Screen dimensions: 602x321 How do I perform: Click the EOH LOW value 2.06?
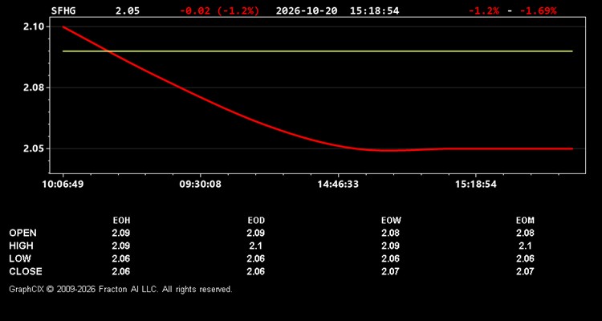coord(121,258)
